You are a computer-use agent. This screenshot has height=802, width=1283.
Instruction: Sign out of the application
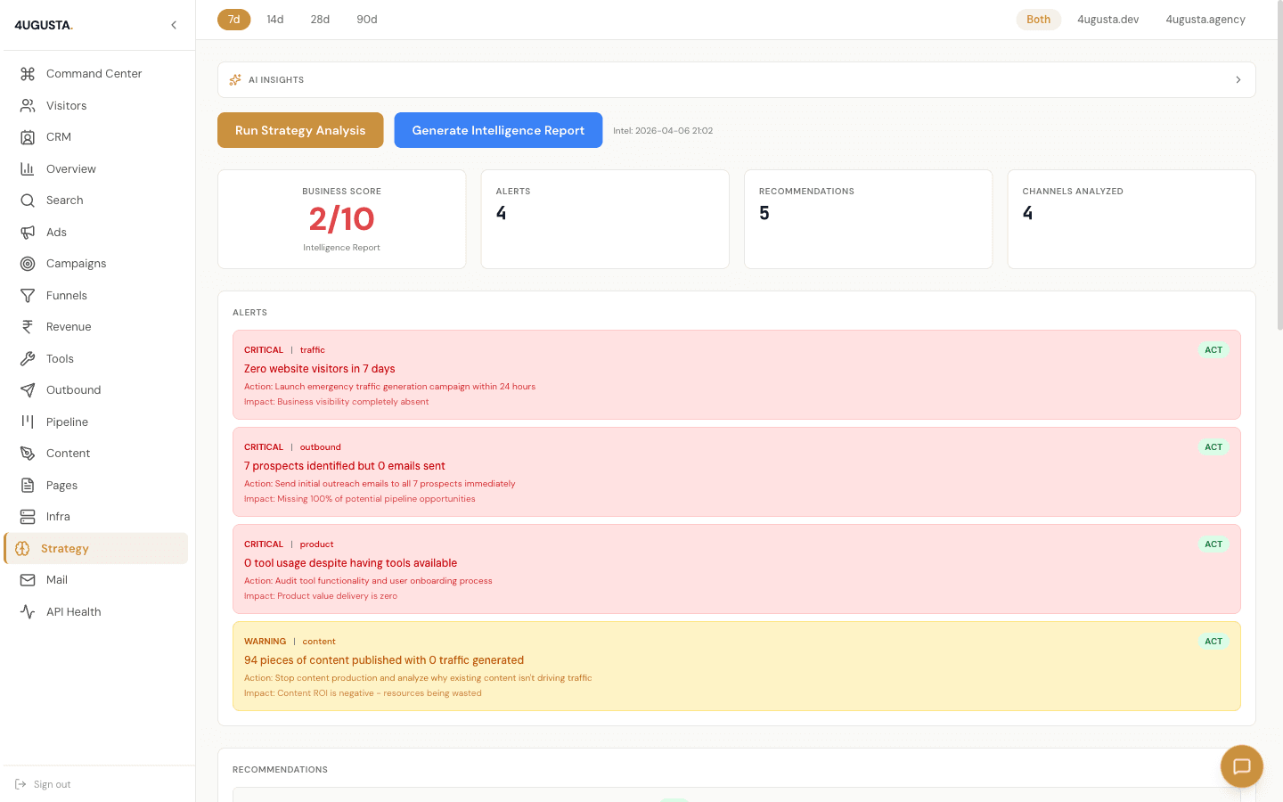(42, 783)
